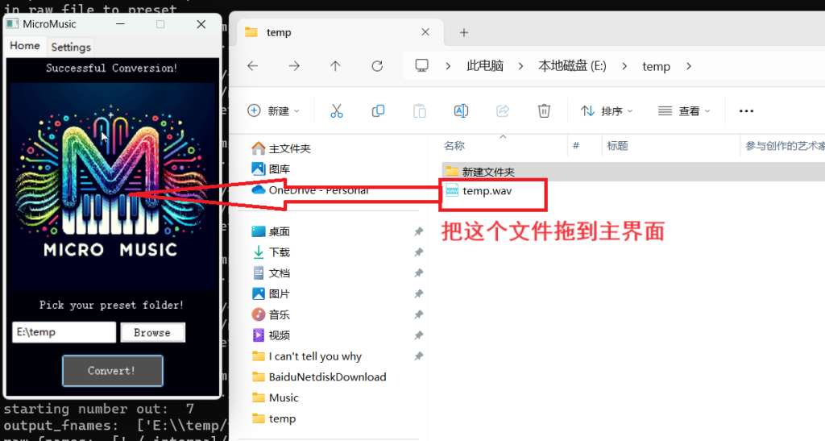Expand chevron after the monitor icon in address bar
This screenshot has height=441, width=825.
coord(448,66)
